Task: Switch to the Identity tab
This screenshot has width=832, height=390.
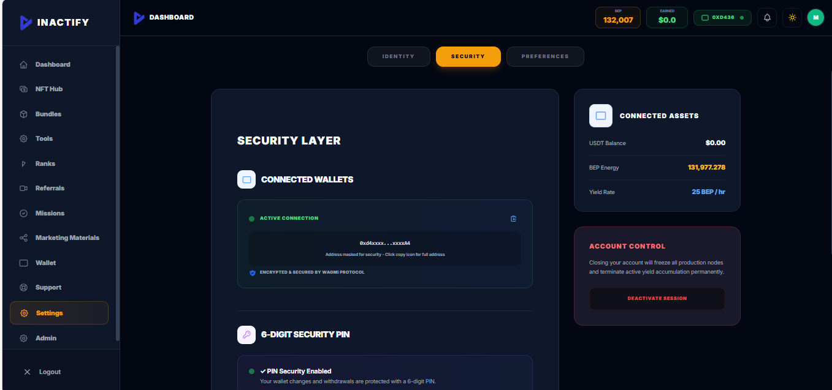Action: click(399, 56)
